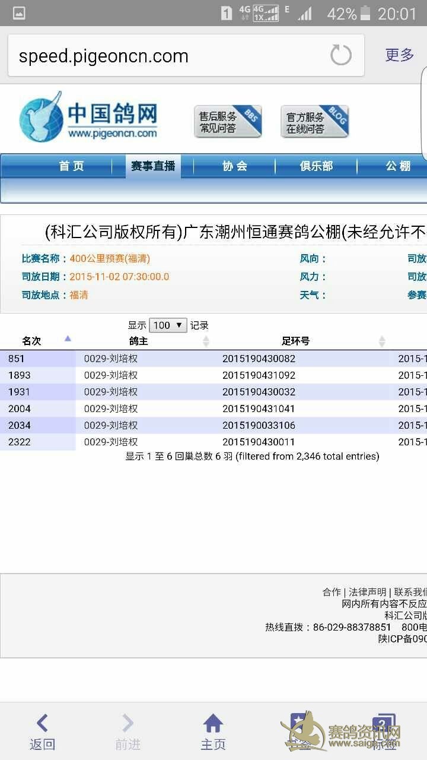Tap the speed.pigeoncn.com address bar
The height and width of the screenshot is (760, 427).
(166, 56)
